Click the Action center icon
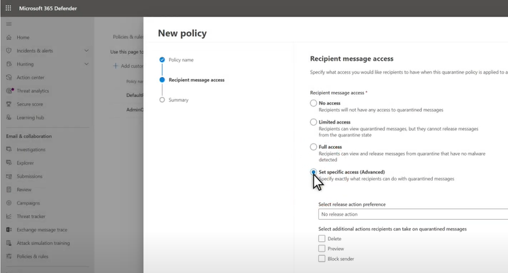Image resolution: width=508 pixels, height=273 pixels. coord(9,77)
